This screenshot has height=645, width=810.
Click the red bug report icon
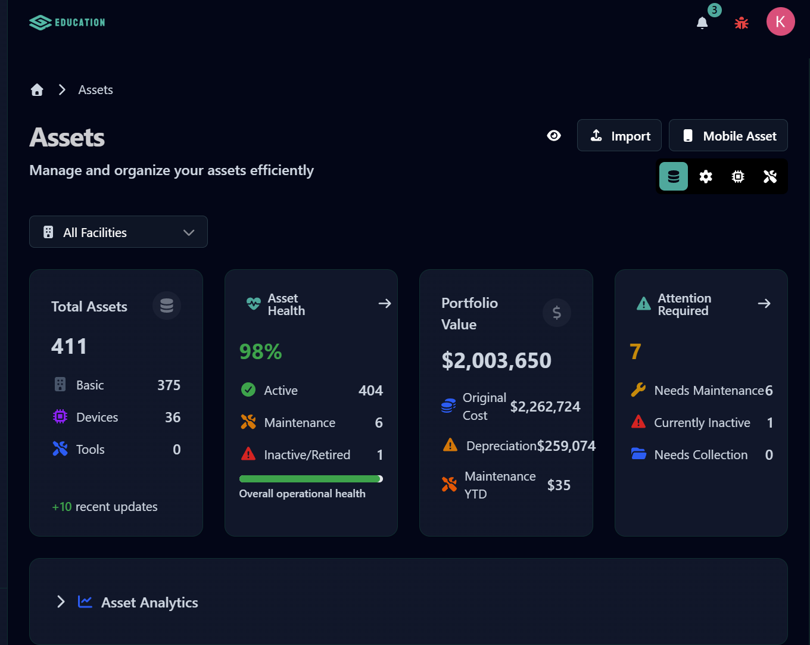742,23
